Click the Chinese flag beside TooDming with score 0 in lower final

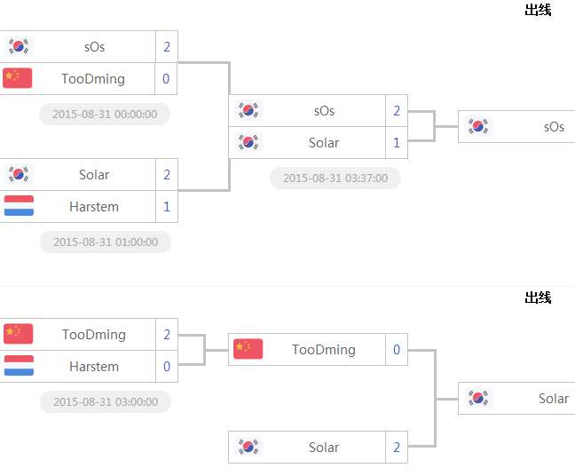click(248, 349)
